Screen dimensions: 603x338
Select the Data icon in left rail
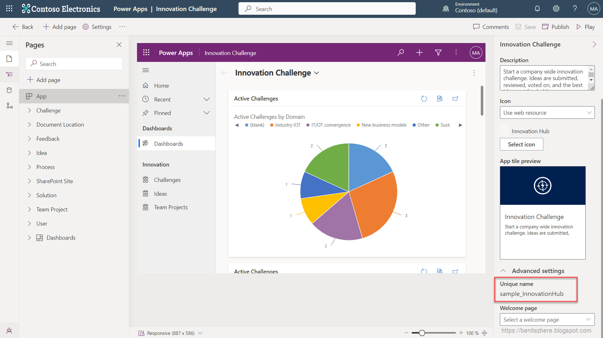pos(9,90)
